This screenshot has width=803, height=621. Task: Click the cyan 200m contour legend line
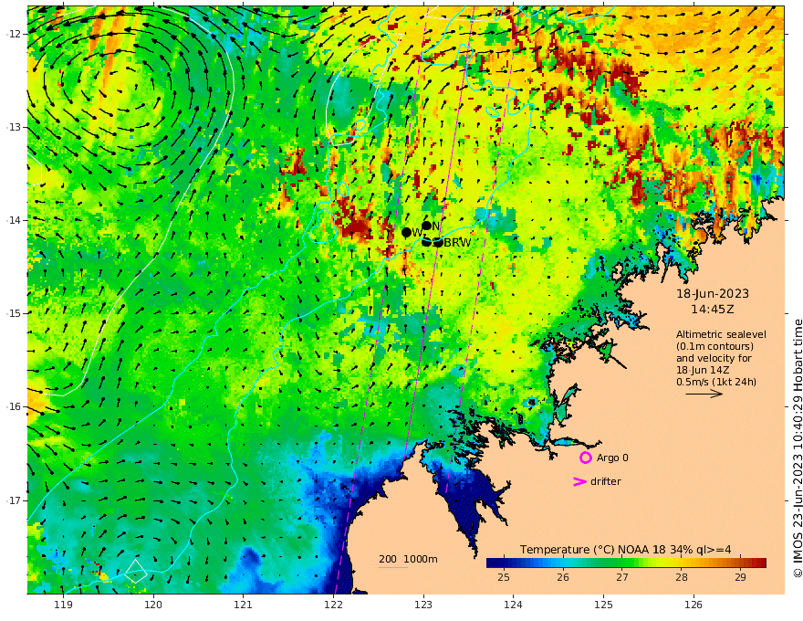coord(393,567)
